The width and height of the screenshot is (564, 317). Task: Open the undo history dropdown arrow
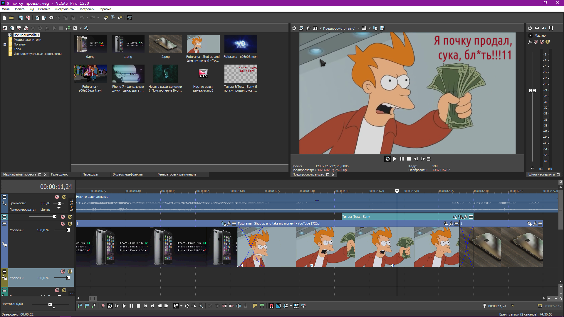coord(87,18)
